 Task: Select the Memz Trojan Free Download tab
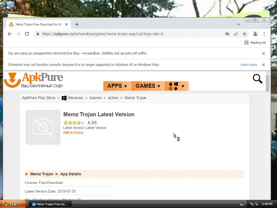tap(38, 24)
